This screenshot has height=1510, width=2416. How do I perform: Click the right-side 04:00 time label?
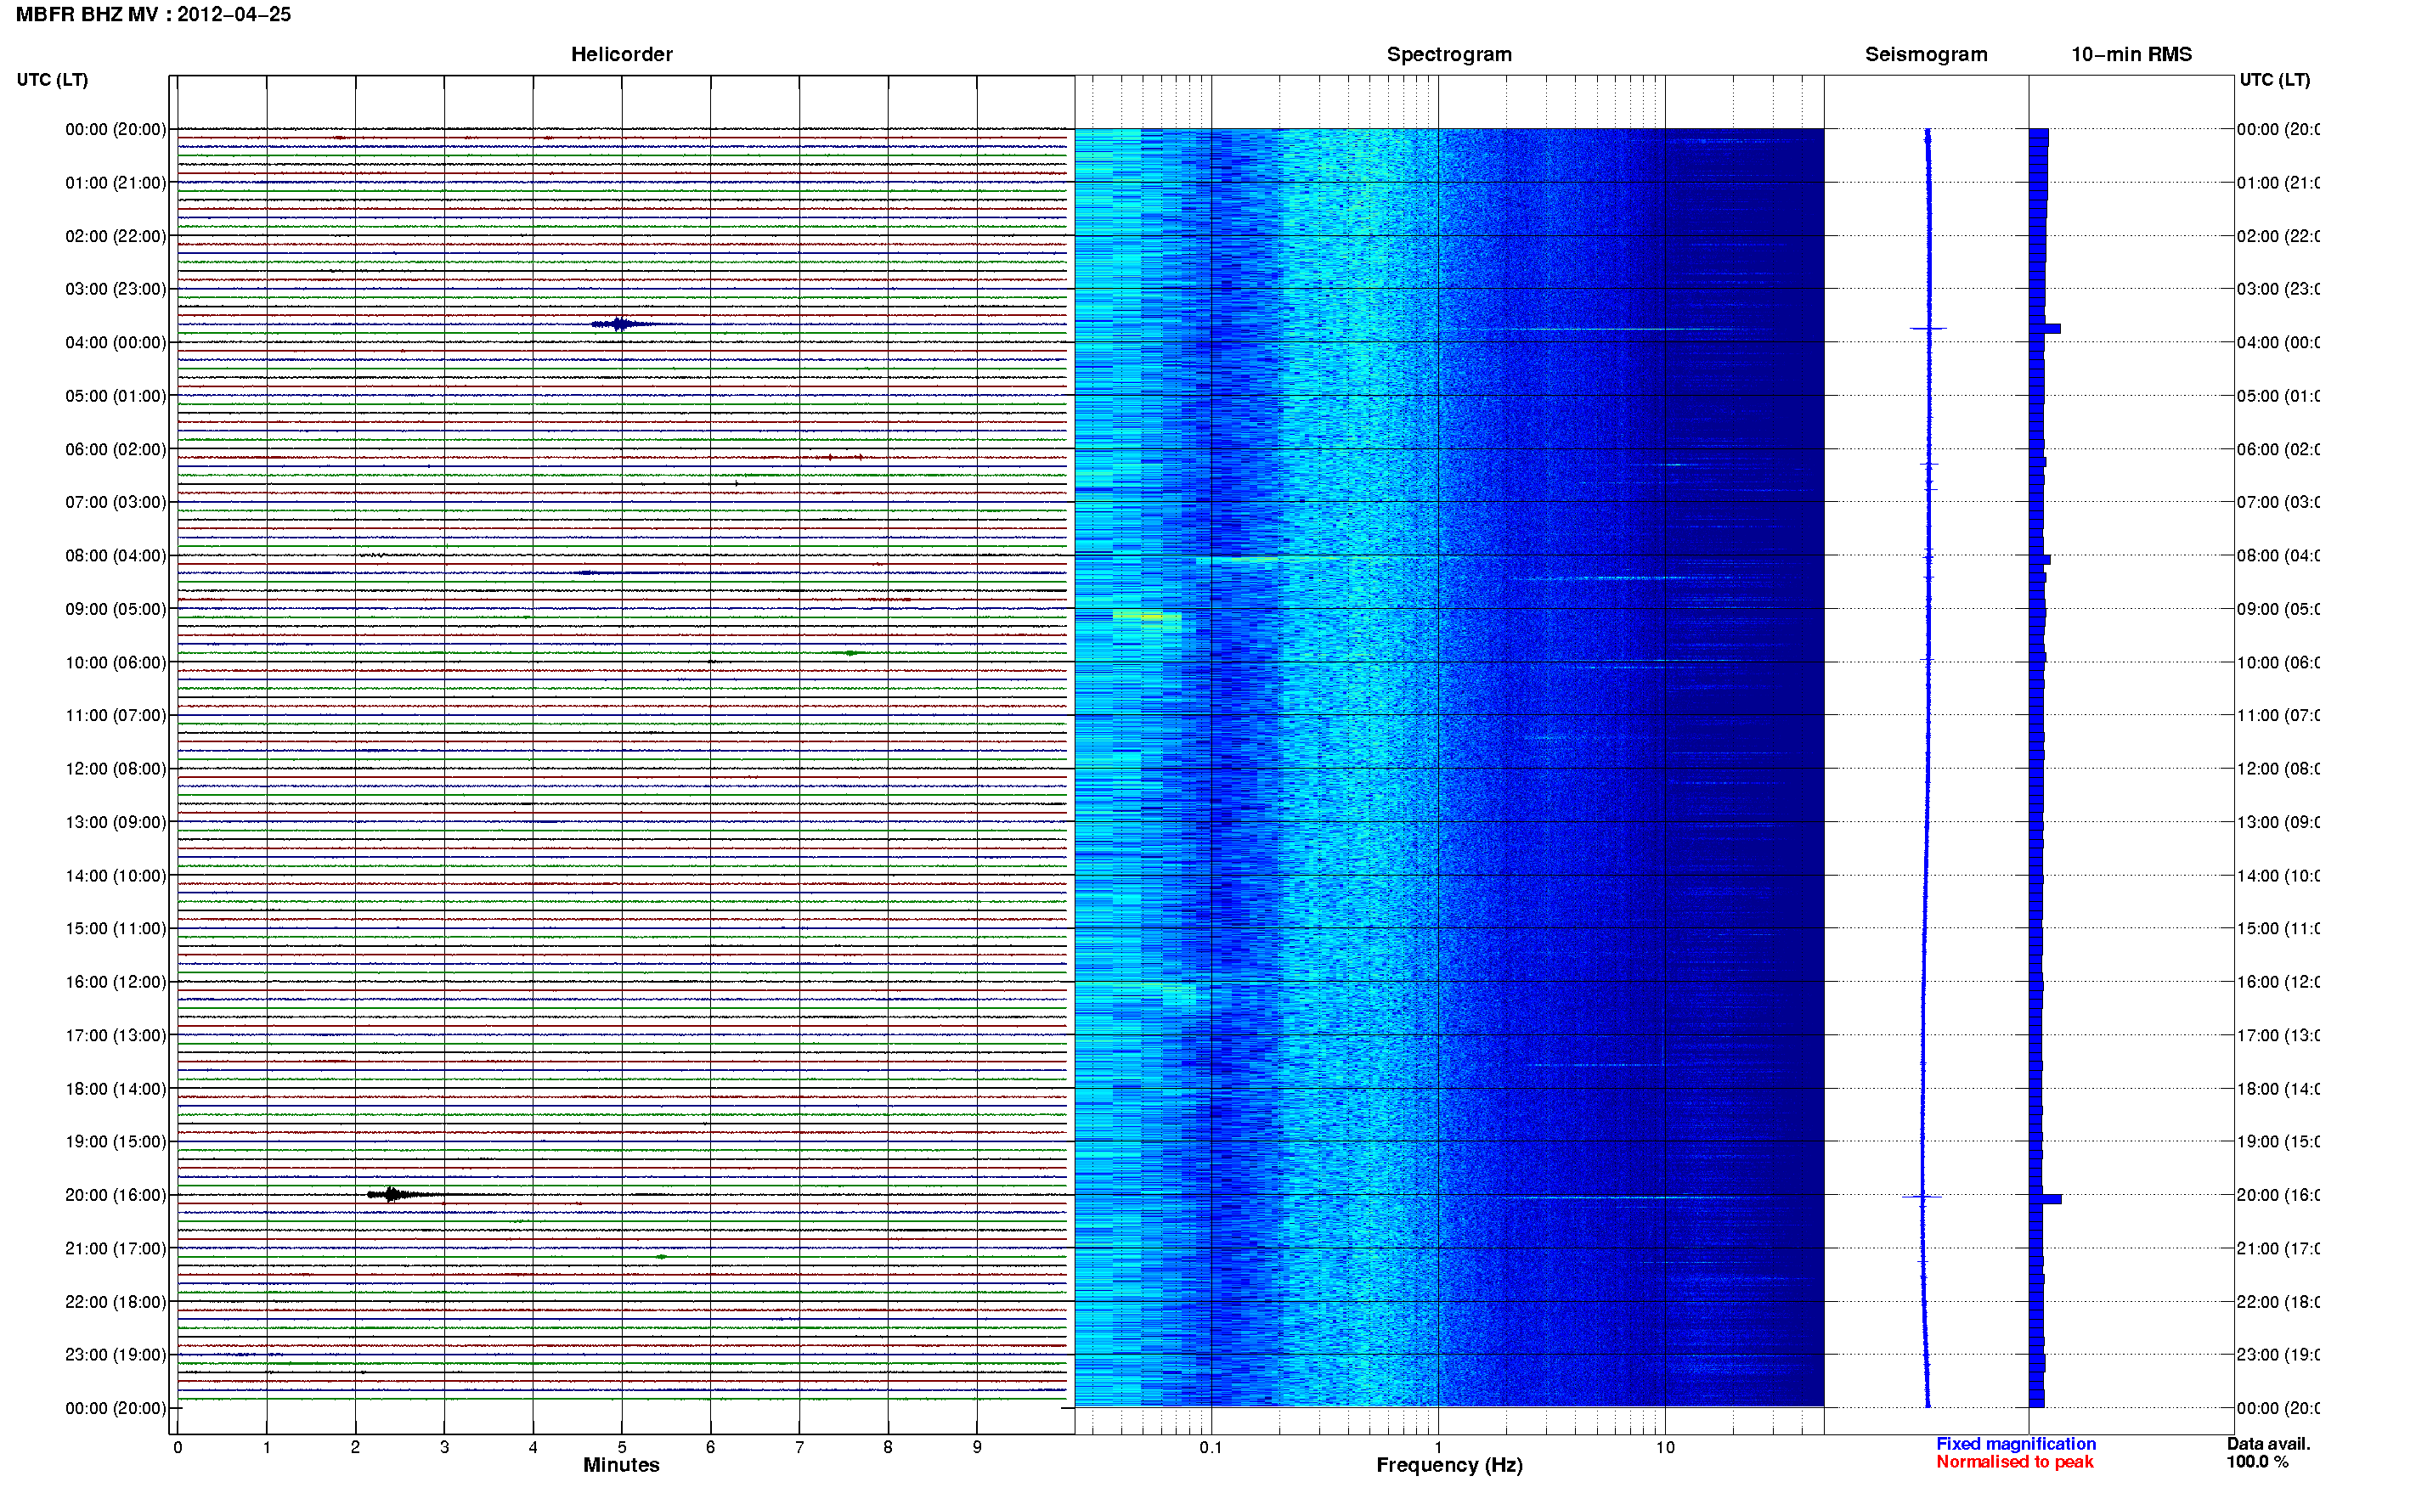[2278, 342]
